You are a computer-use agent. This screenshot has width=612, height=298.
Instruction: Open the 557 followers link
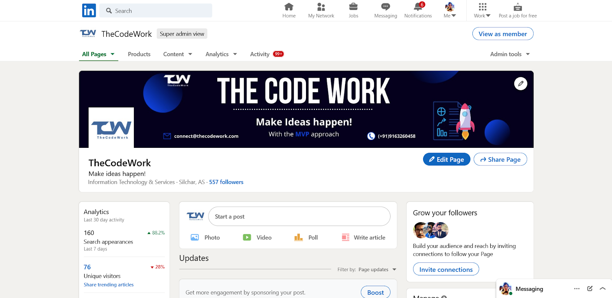(226, 182)
